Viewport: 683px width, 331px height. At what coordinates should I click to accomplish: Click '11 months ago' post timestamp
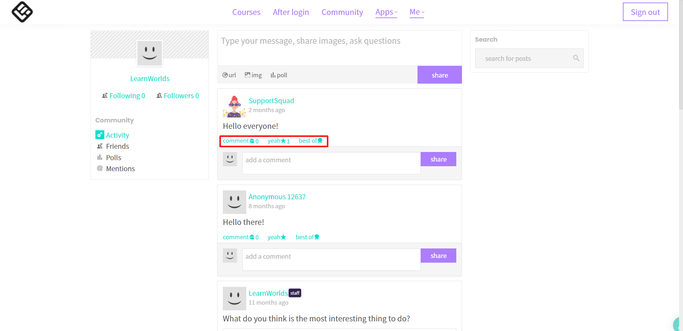[268, 303]
